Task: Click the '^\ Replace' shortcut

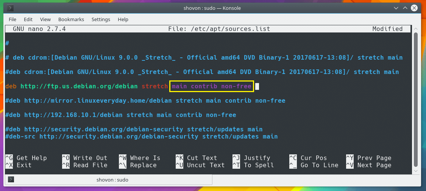Action: (137, 165)
